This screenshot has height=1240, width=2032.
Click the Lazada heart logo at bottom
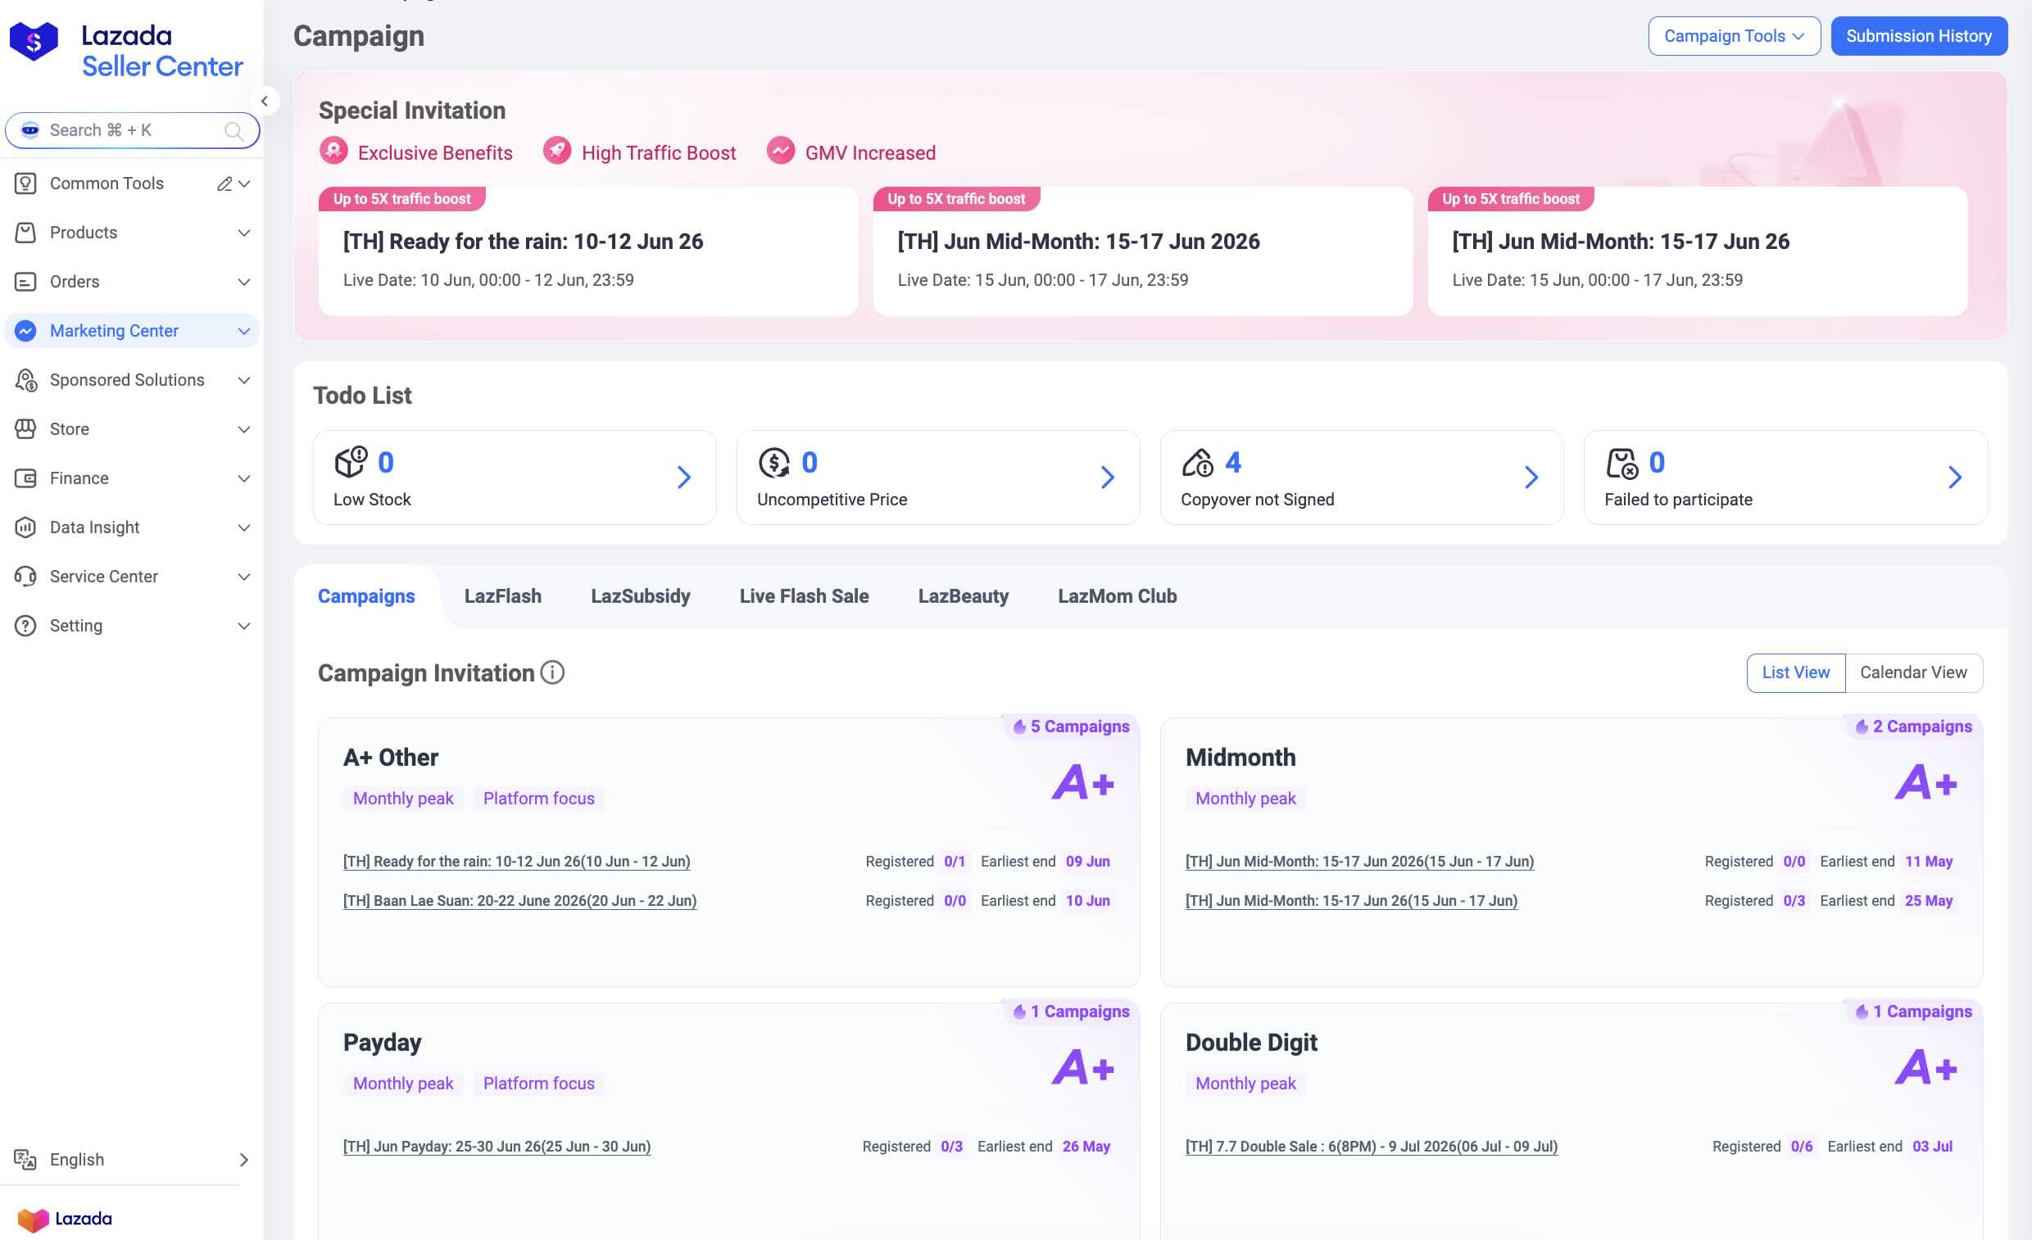[34, 1220]
